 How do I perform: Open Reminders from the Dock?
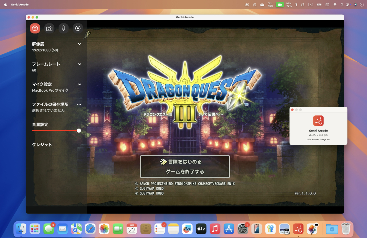[x=160, y=229]
